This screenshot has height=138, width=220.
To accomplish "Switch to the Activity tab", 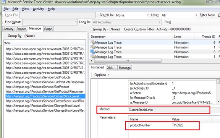I will pos(8,29).
